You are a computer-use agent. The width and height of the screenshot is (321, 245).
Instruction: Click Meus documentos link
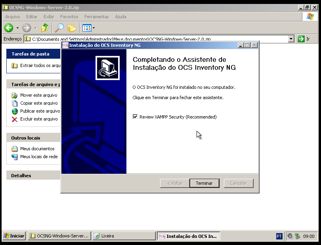[37, 149]
